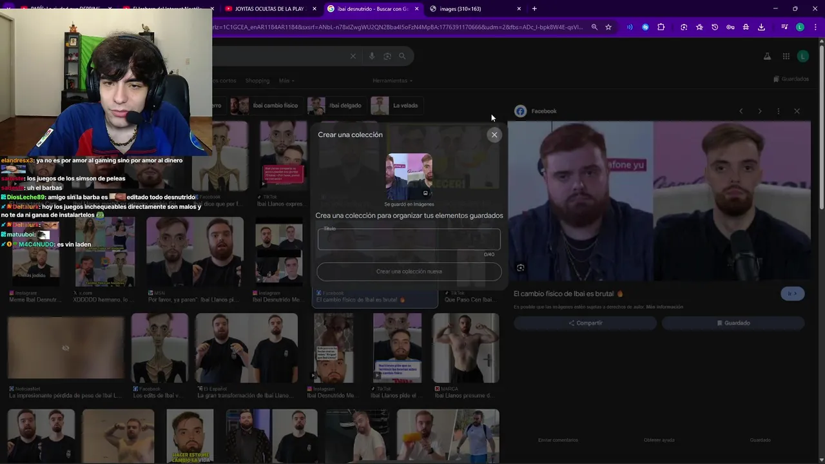Click the blue sound-wave extension icon
The width and height of the screenshot is (825, 464).
(x=630, y=27)
